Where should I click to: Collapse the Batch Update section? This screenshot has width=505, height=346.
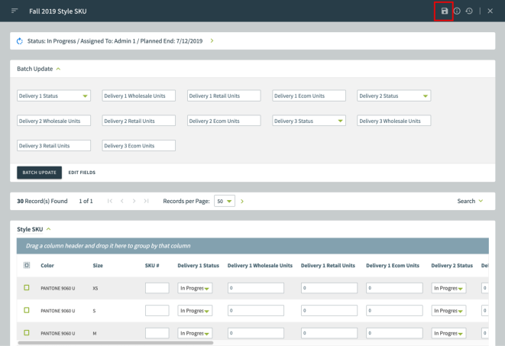[x=58, y=69]
